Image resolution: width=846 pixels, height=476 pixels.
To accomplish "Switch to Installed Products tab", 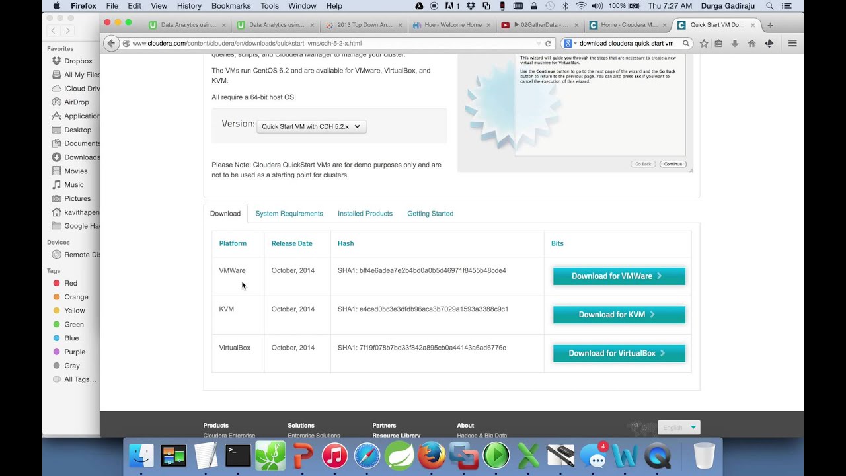I will [365, 214].
